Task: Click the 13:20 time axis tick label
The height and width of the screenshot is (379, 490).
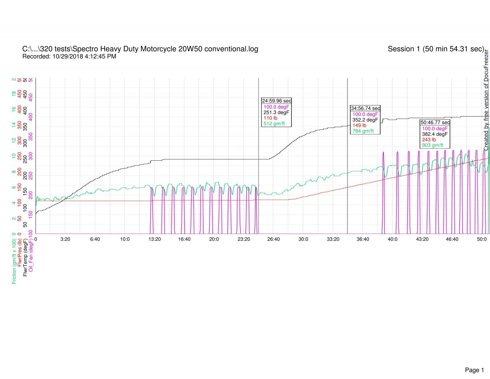Action: click(x=154, y=239)
